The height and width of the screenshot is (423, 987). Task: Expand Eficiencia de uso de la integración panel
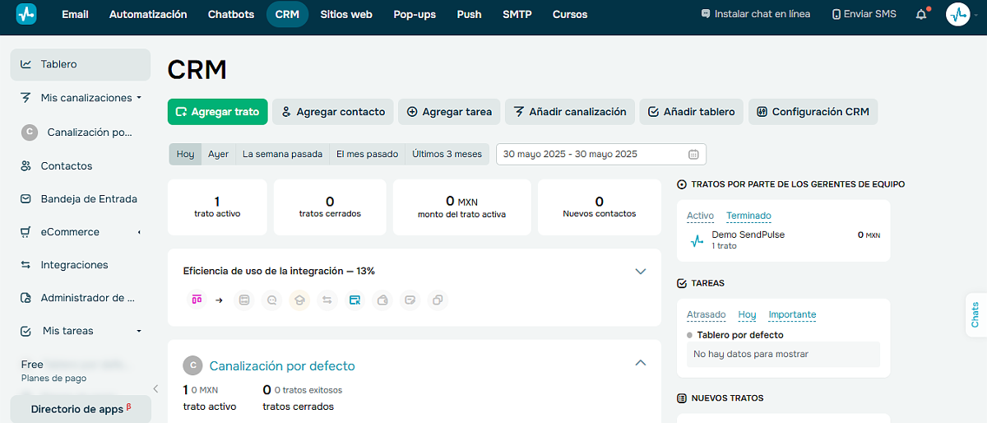641,271
